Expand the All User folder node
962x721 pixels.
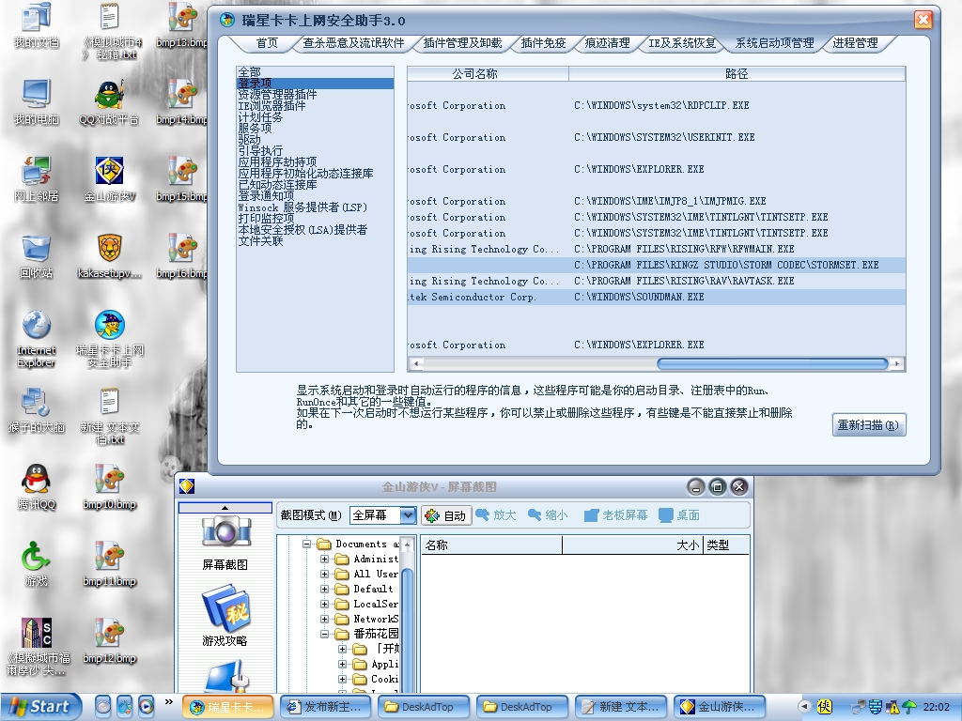tap(324, 574)
